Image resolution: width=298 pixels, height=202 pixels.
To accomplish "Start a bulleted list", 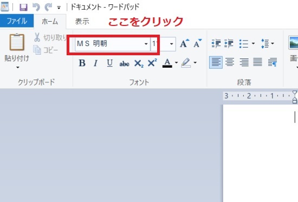I will 244,43.
